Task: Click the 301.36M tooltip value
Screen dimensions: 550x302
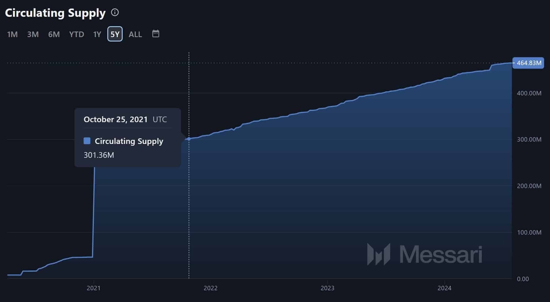Action: pos(99,155)
